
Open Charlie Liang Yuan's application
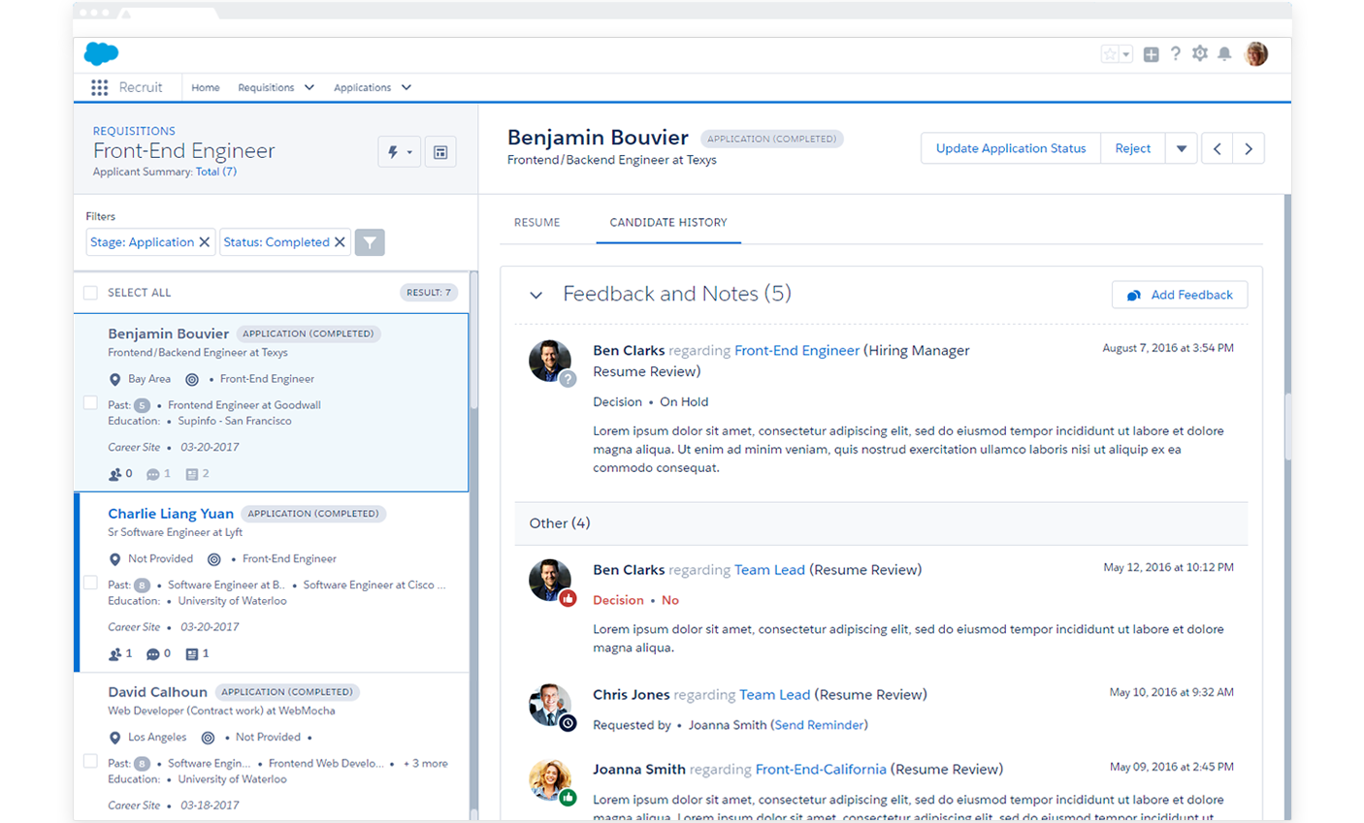(171, 513)
